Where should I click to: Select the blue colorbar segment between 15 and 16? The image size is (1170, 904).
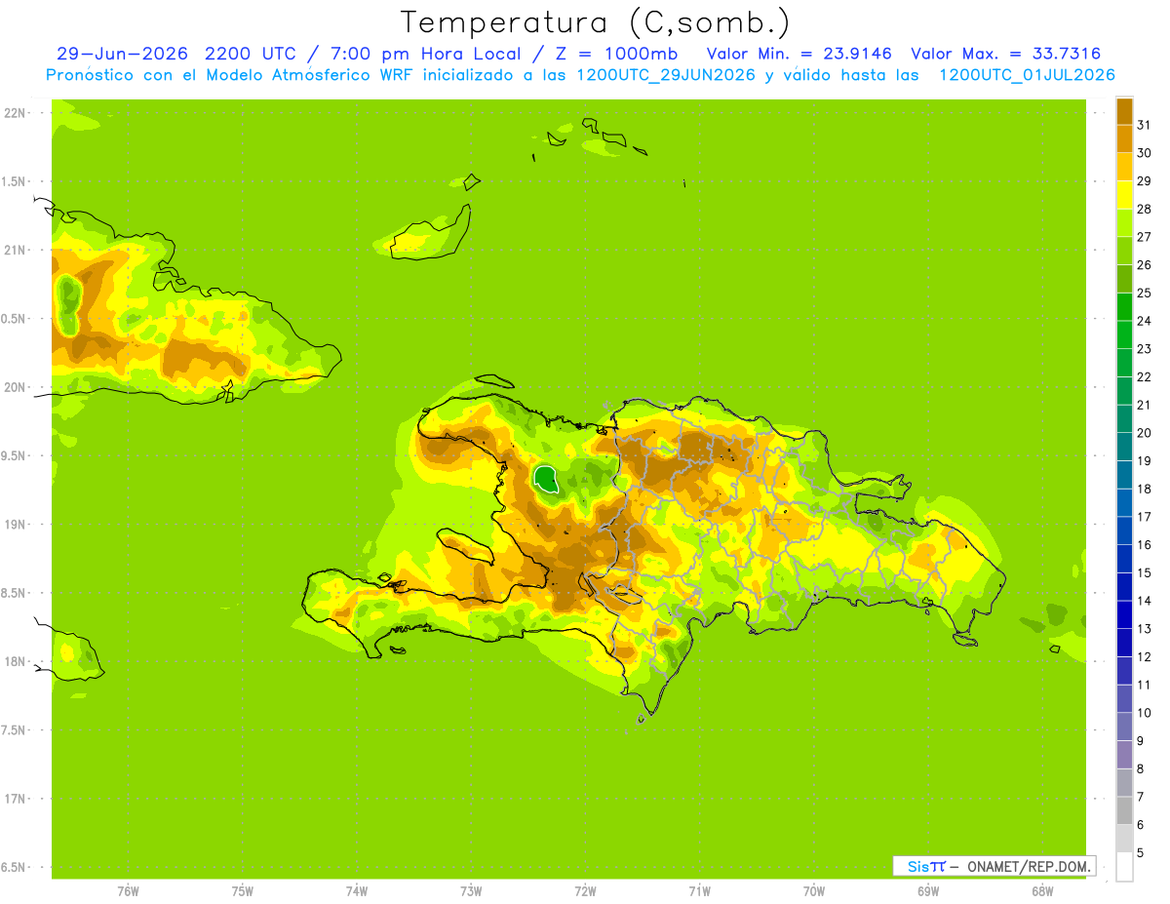(x=1124, y=558)
